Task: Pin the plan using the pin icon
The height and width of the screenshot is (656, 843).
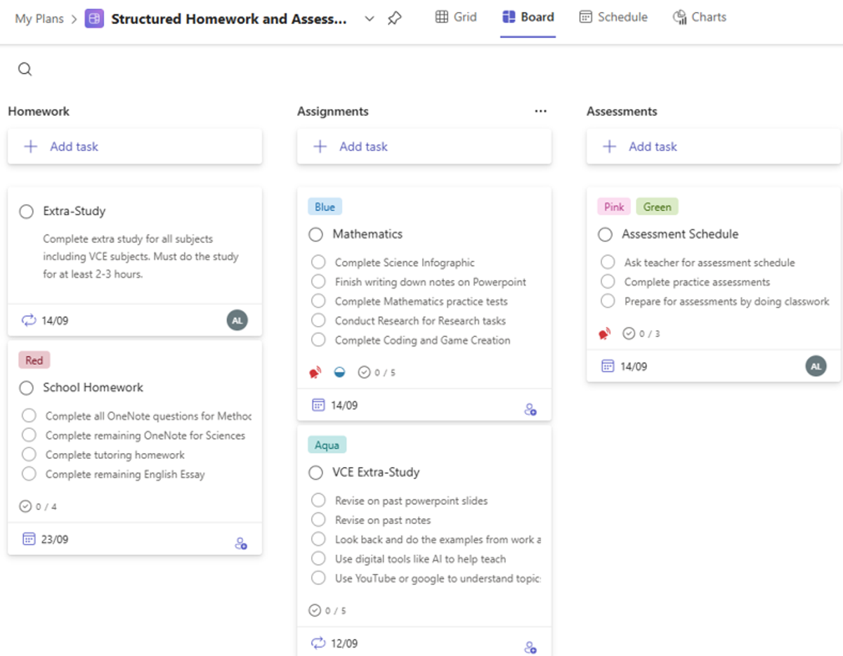Action: click(395, 19)
